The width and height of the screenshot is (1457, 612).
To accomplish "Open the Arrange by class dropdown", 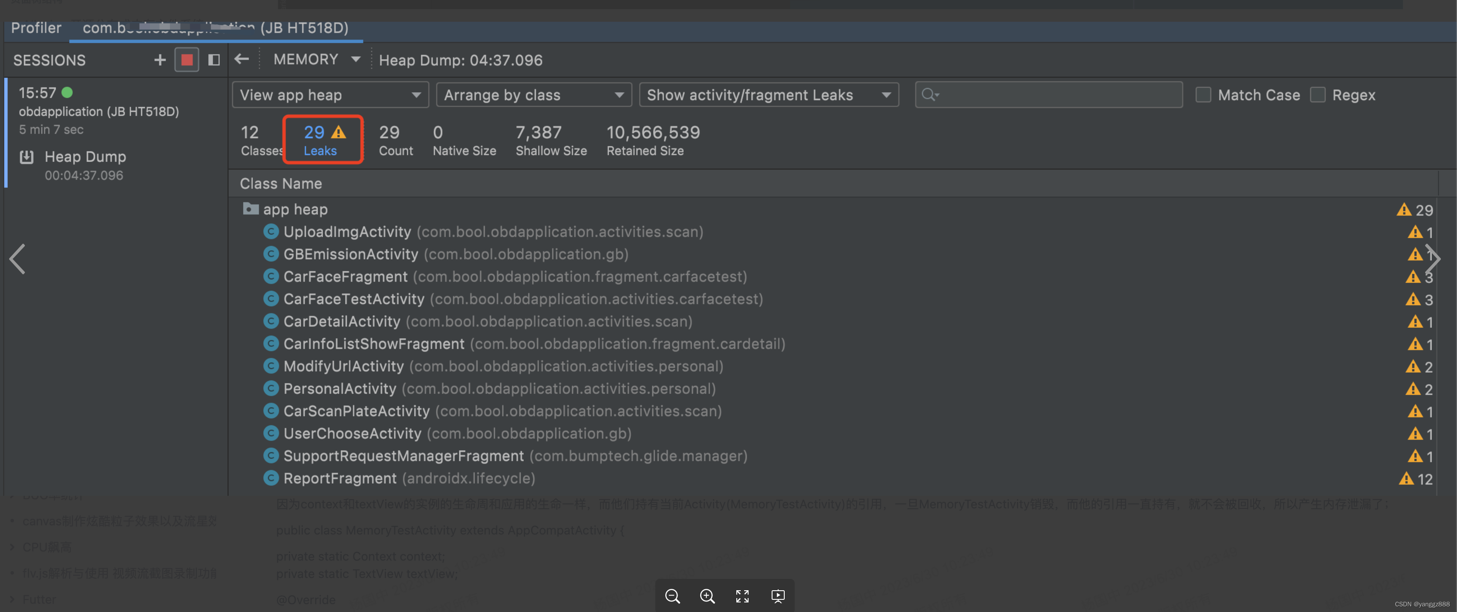I will coord(532,94).
